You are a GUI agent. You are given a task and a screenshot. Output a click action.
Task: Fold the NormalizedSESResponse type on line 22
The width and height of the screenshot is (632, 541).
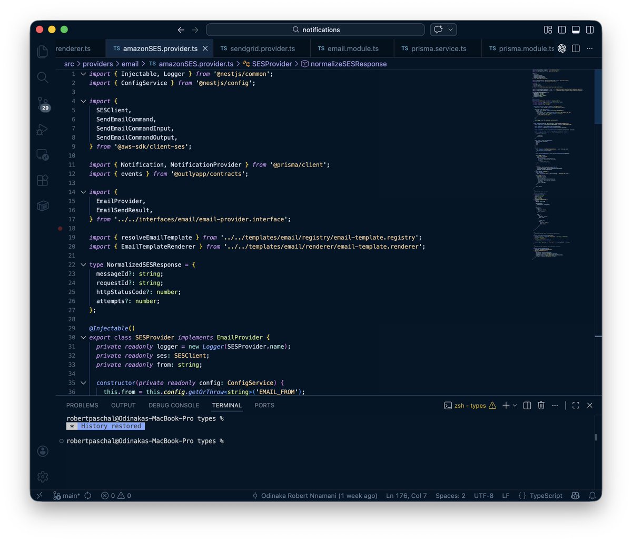(x=83, y=265)
